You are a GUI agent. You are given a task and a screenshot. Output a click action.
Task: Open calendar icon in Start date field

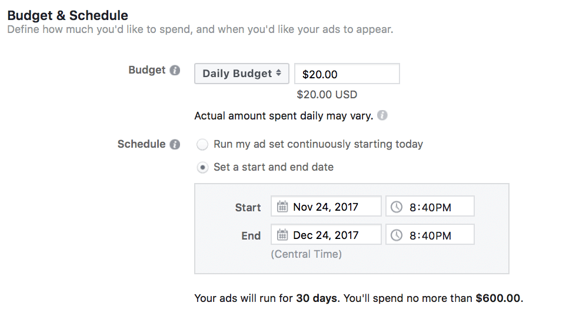[282, 207]
